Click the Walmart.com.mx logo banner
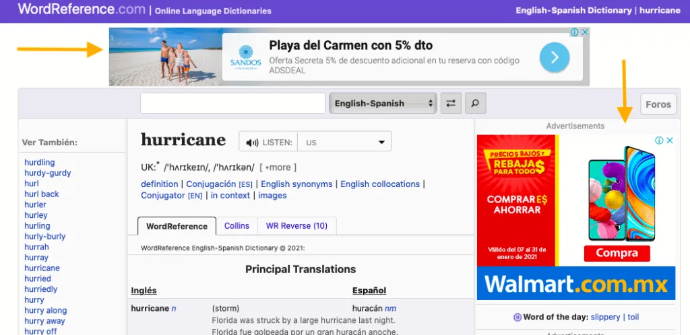The width and height of the screenshot is (690, 335). click(576, 283)
